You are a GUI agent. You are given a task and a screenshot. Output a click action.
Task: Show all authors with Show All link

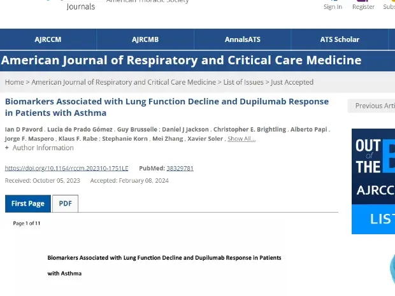point(241,139)
